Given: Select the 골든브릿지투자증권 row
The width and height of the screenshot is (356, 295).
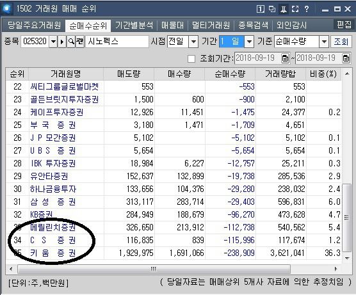Looking at the screenshot, I should coord(174,99).
